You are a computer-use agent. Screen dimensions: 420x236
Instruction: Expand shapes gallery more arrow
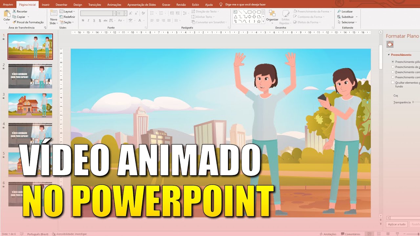[263, 22]
